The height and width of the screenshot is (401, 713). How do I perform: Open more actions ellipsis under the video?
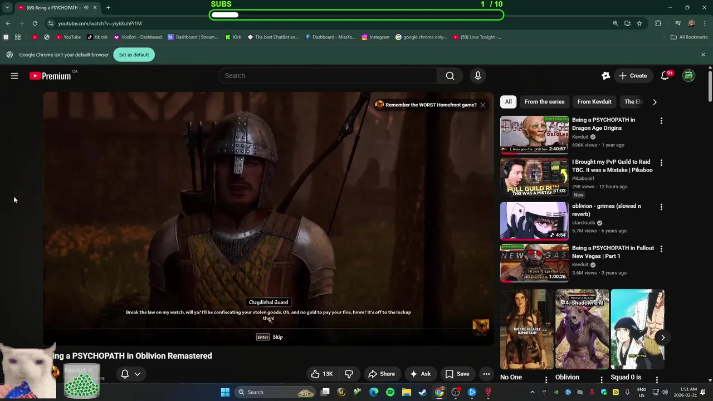coord(486,374)
